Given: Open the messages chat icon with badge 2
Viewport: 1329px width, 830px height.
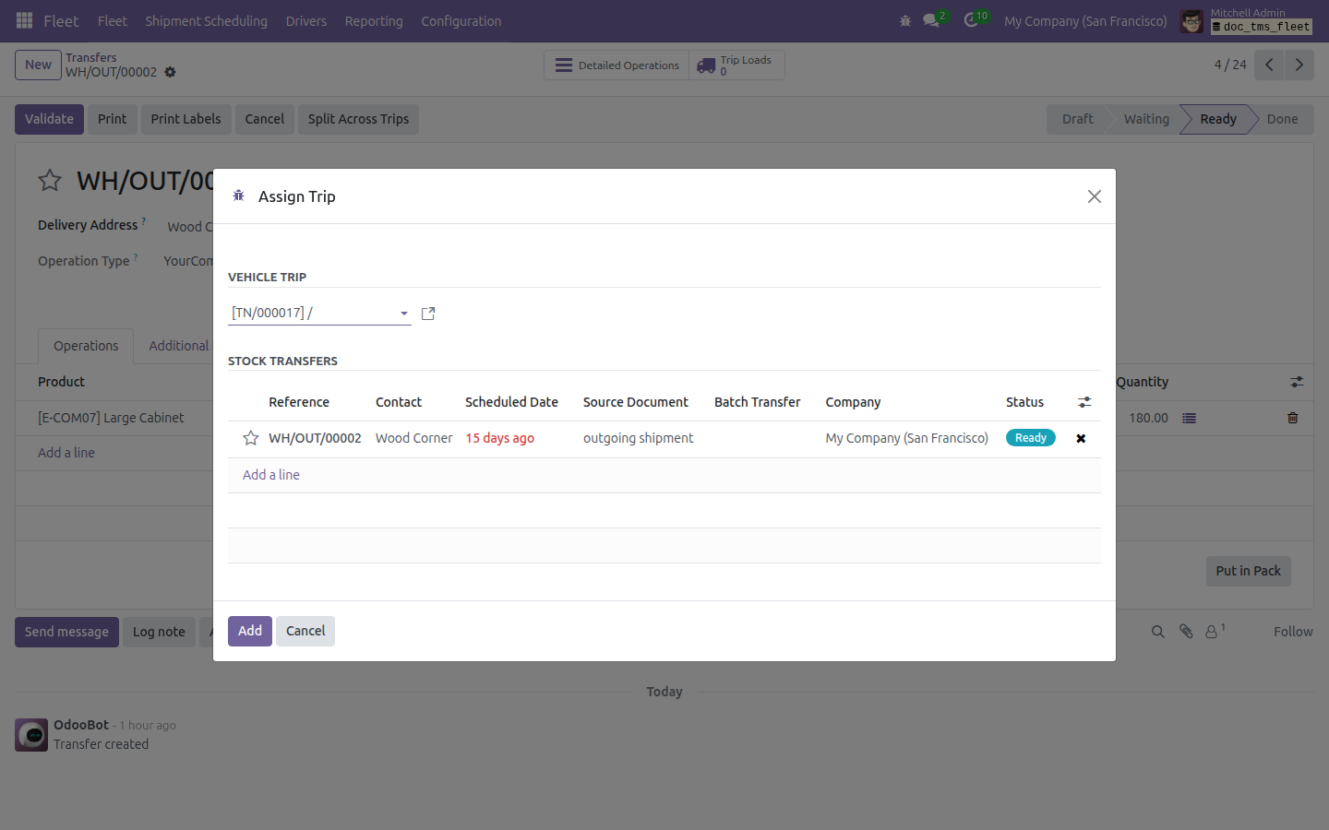Looking at the screenshot, I should pyautogui.click(x=931, y=20).
